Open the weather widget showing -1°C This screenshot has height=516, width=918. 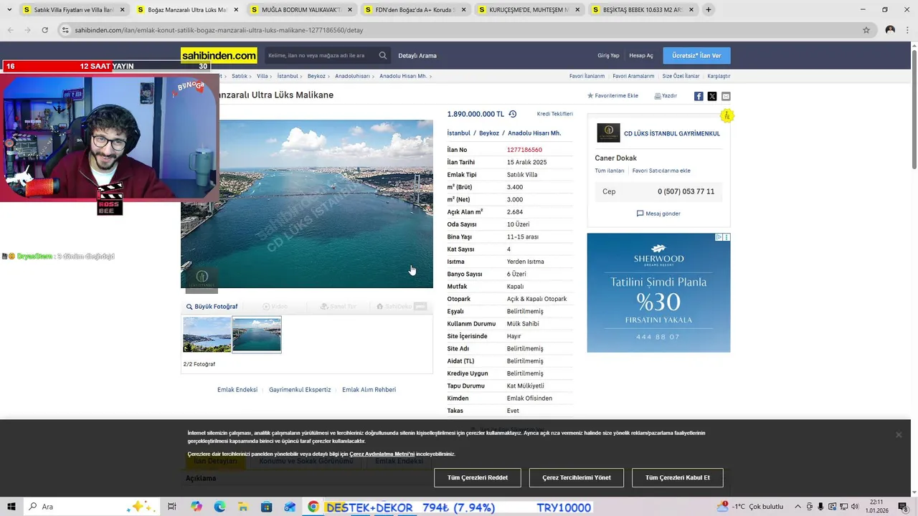click(x=751, y=507)
